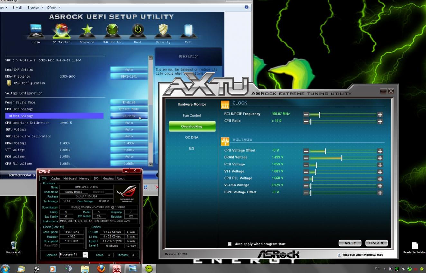The height and width of the screenshot is (273, 426).
Task: Decrease VTT Voltage with minus button
Action: [x=306, y=172]
